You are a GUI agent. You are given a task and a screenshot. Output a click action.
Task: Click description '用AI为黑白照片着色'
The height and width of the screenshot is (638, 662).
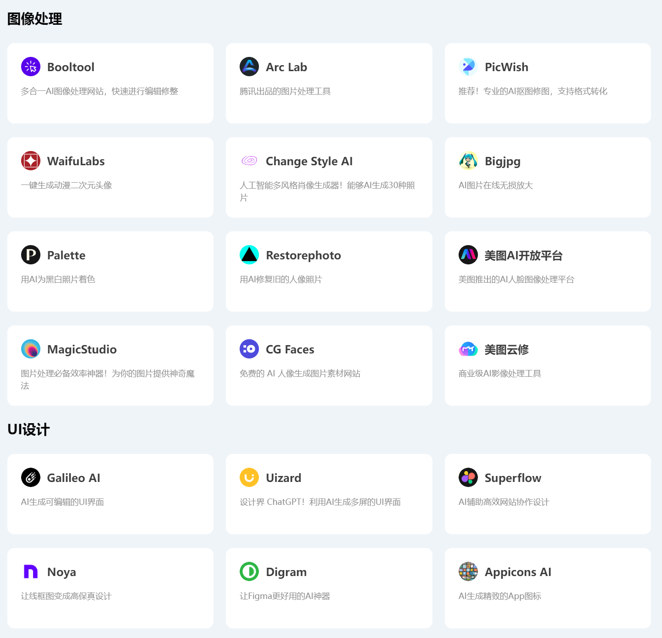(x=58, y=280)
